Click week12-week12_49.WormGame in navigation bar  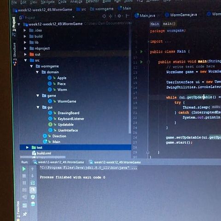tap(43, 10)
